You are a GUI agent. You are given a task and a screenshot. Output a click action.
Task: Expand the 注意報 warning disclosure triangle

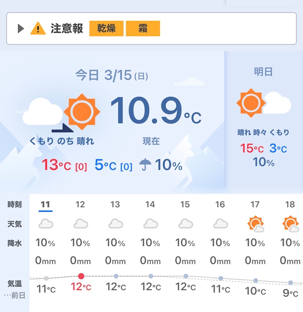point(21,29)
